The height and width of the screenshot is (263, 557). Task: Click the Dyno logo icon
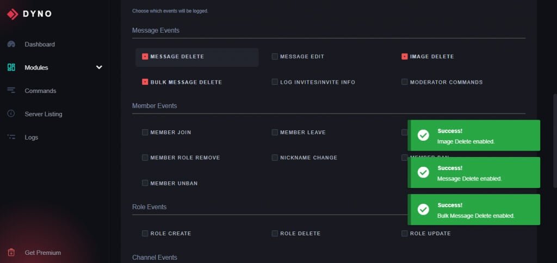12,14
